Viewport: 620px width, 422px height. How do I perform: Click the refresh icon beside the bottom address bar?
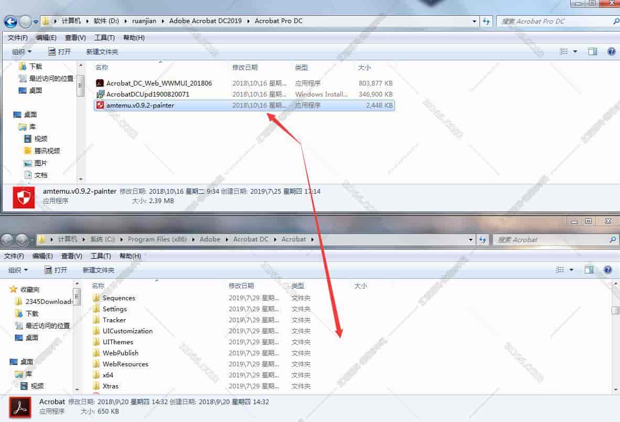click(x=483, y=240)
